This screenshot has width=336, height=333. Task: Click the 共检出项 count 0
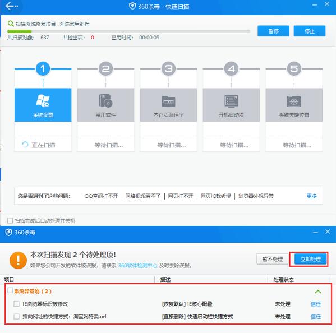(93, 38)
